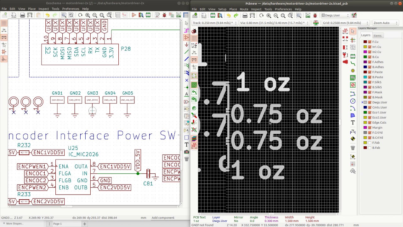Toggle B.CrtYd layer visibility checkbox
403x227 pixels.
coord(370,138)
